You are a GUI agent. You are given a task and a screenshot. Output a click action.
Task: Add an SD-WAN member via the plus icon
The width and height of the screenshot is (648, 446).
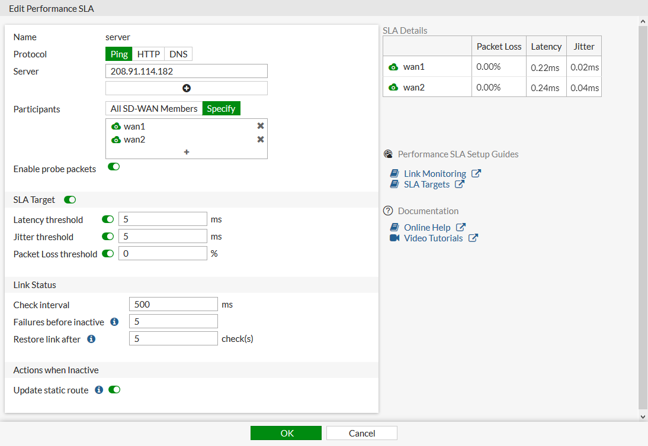tap(186, 152)
